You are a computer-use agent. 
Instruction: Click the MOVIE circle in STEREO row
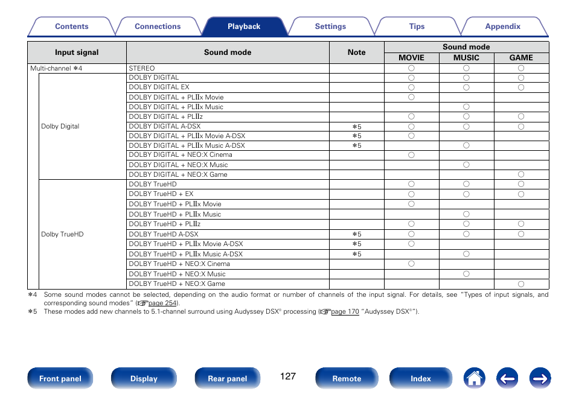tap(411, 68)
